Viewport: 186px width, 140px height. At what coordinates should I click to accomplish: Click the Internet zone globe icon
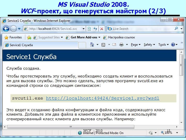click(x=80, y=133)
